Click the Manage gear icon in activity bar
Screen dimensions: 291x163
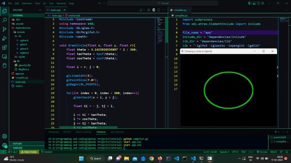click(4, 145)
